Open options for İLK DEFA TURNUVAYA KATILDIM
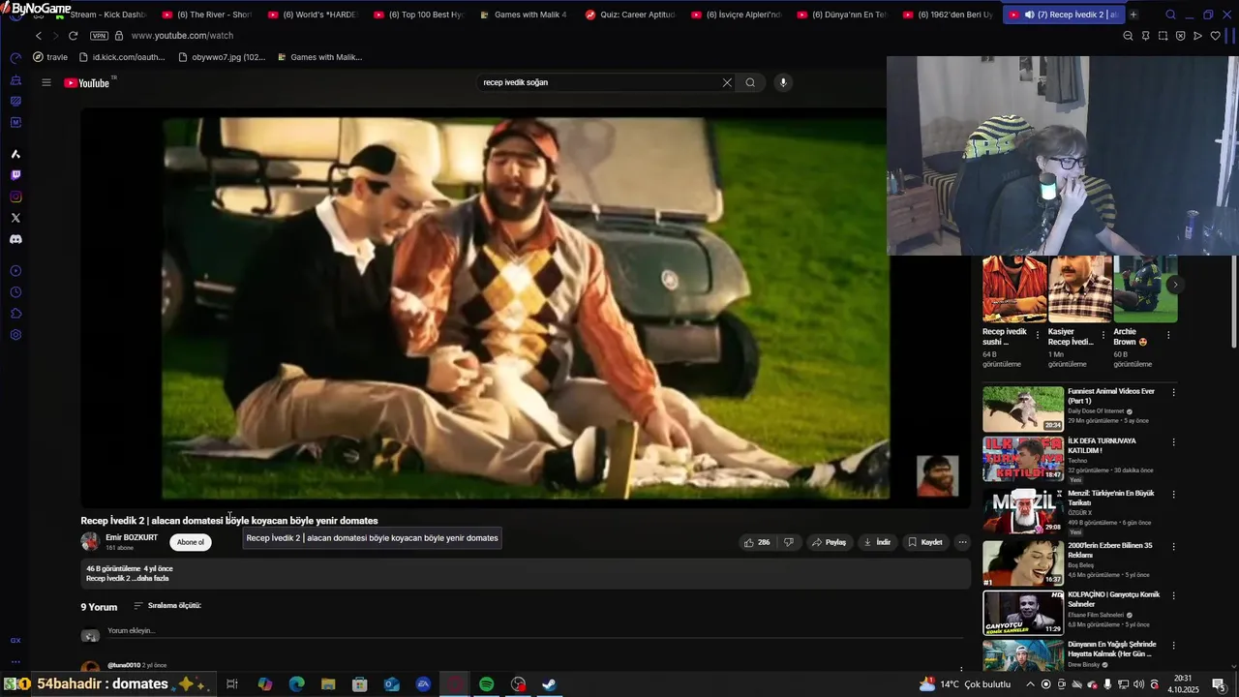 (1173, 442)
